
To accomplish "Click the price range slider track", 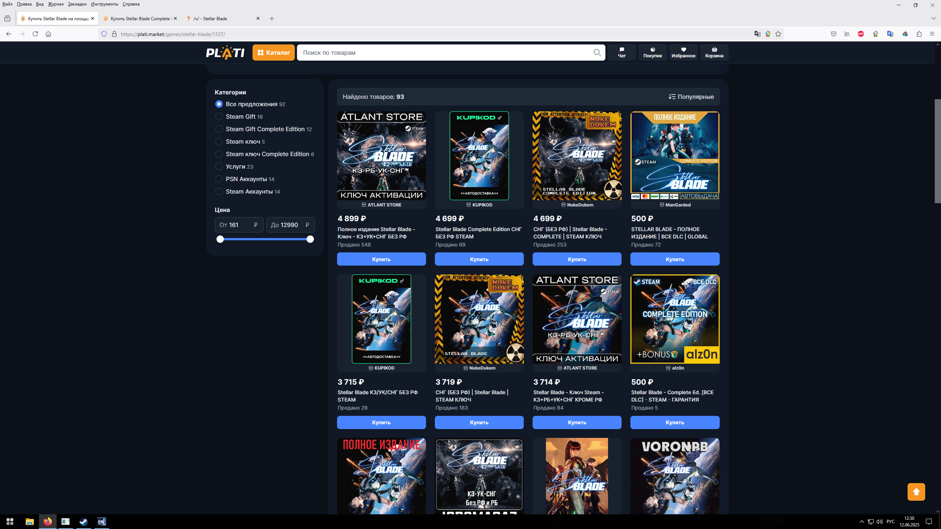I will click(x=265, y=239).
